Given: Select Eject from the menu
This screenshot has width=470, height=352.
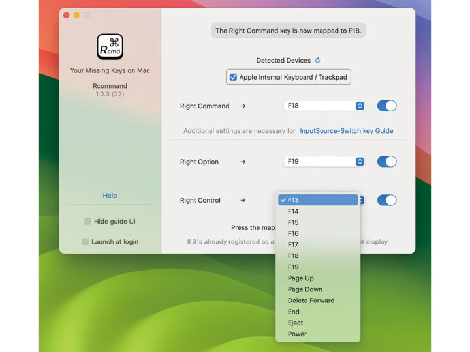Looking at the screenshot, I should click(x=318, y=323).
